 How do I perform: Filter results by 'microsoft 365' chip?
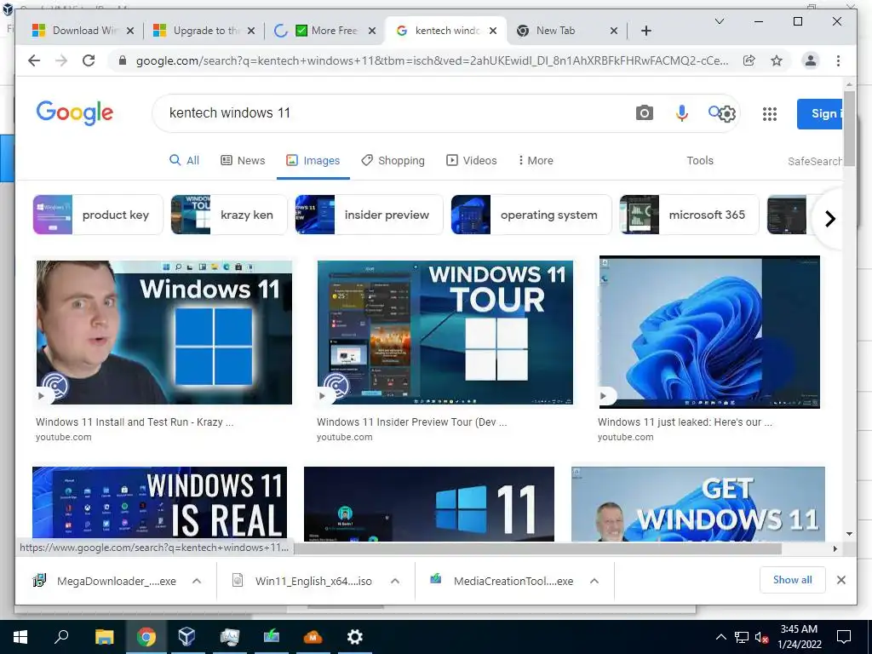tap(689, 215)
